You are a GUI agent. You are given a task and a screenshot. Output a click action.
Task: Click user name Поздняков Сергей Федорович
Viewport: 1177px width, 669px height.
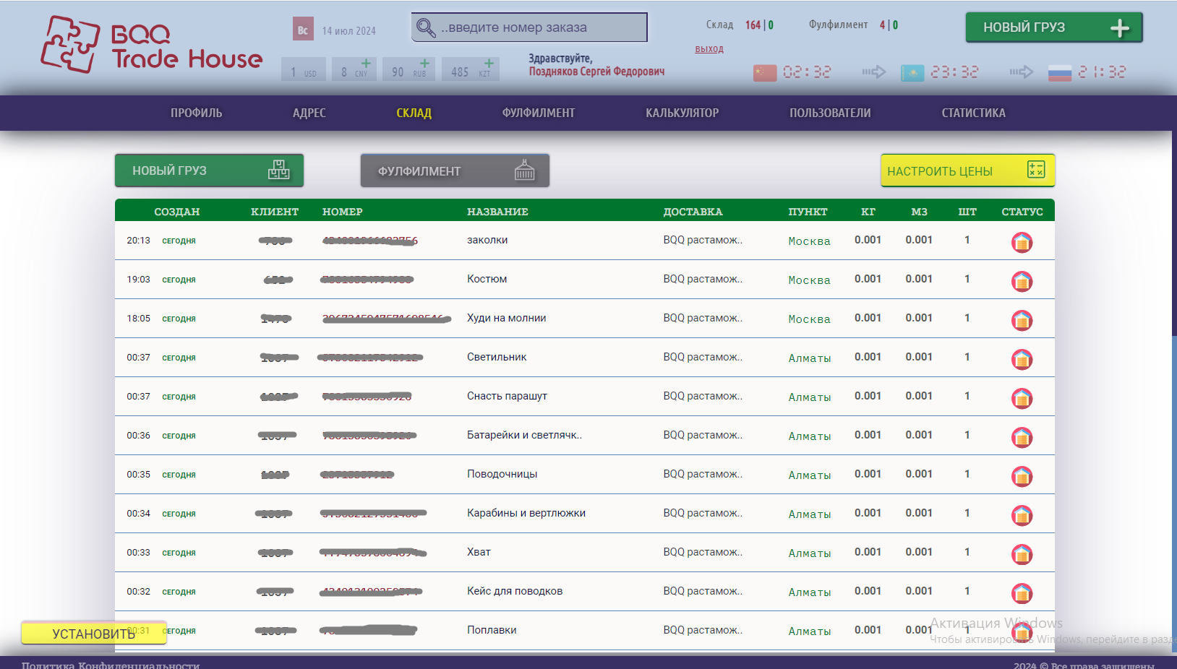pyautogui.click(x=596, y=72)
